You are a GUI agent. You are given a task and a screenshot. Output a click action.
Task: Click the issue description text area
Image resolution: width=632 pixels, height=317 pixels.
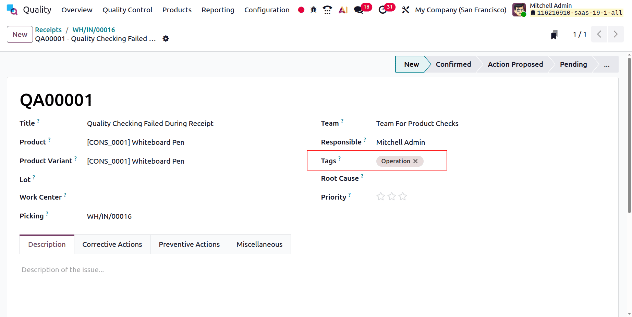tap(313, 270)
